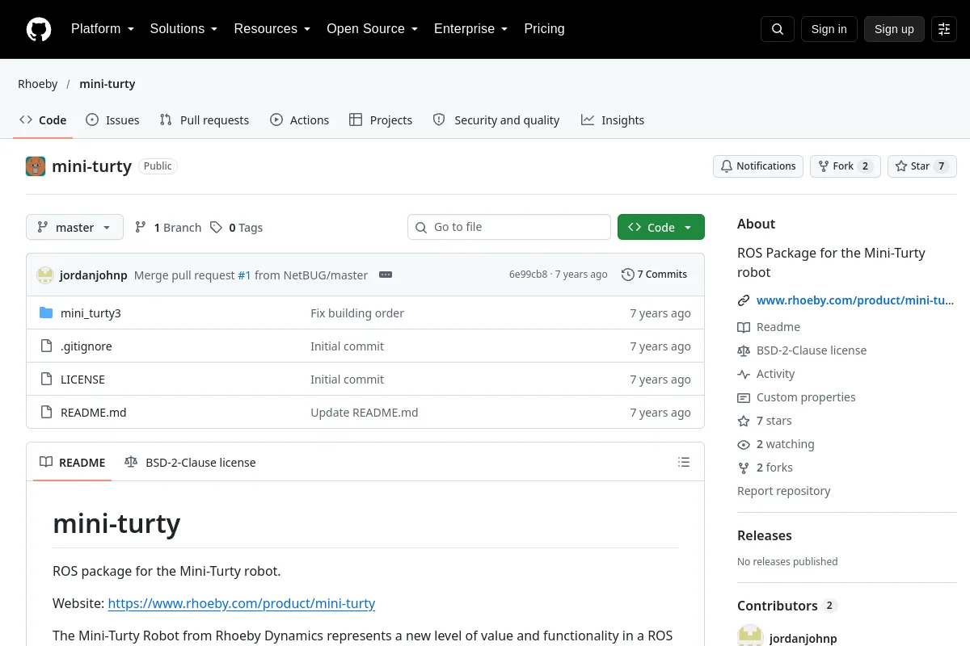Click 'Update README.md' commit message
The height and width of the screenshot is (646, 970).
(x=365, y=413)
